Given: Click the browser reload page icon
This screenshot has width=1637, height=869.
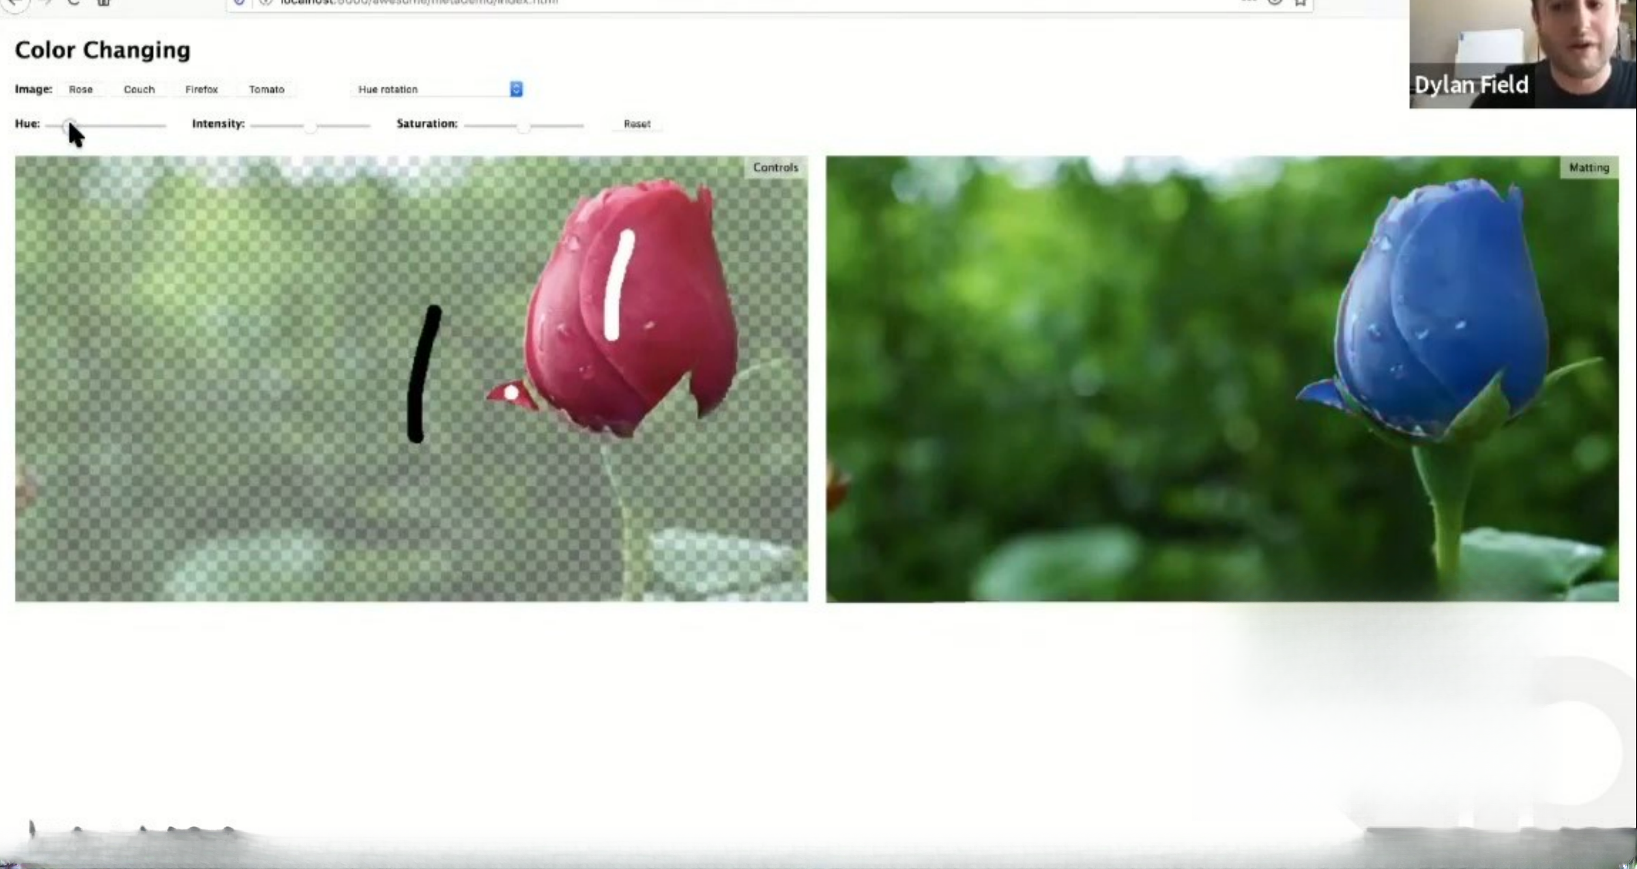Looking at the screenshot, I should click(74, 3).
